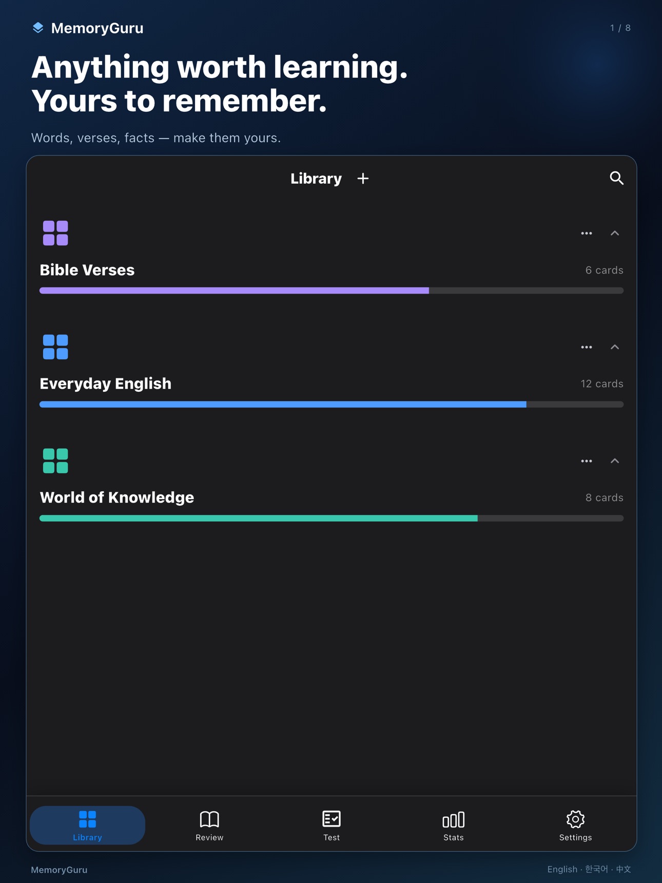Open the more options menu for Everyday English
The width and height of the screenshot is (662, 883).
587,347
